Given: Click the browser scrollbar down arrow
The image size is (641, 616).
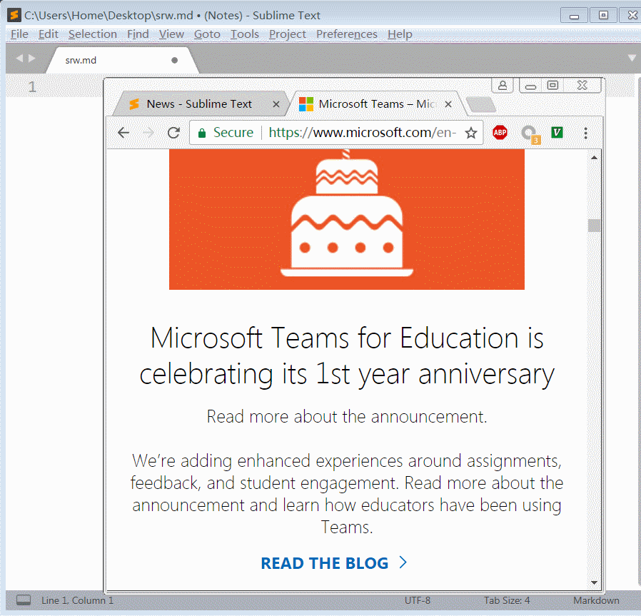Looking at the screenshot, I should [594, 582].
